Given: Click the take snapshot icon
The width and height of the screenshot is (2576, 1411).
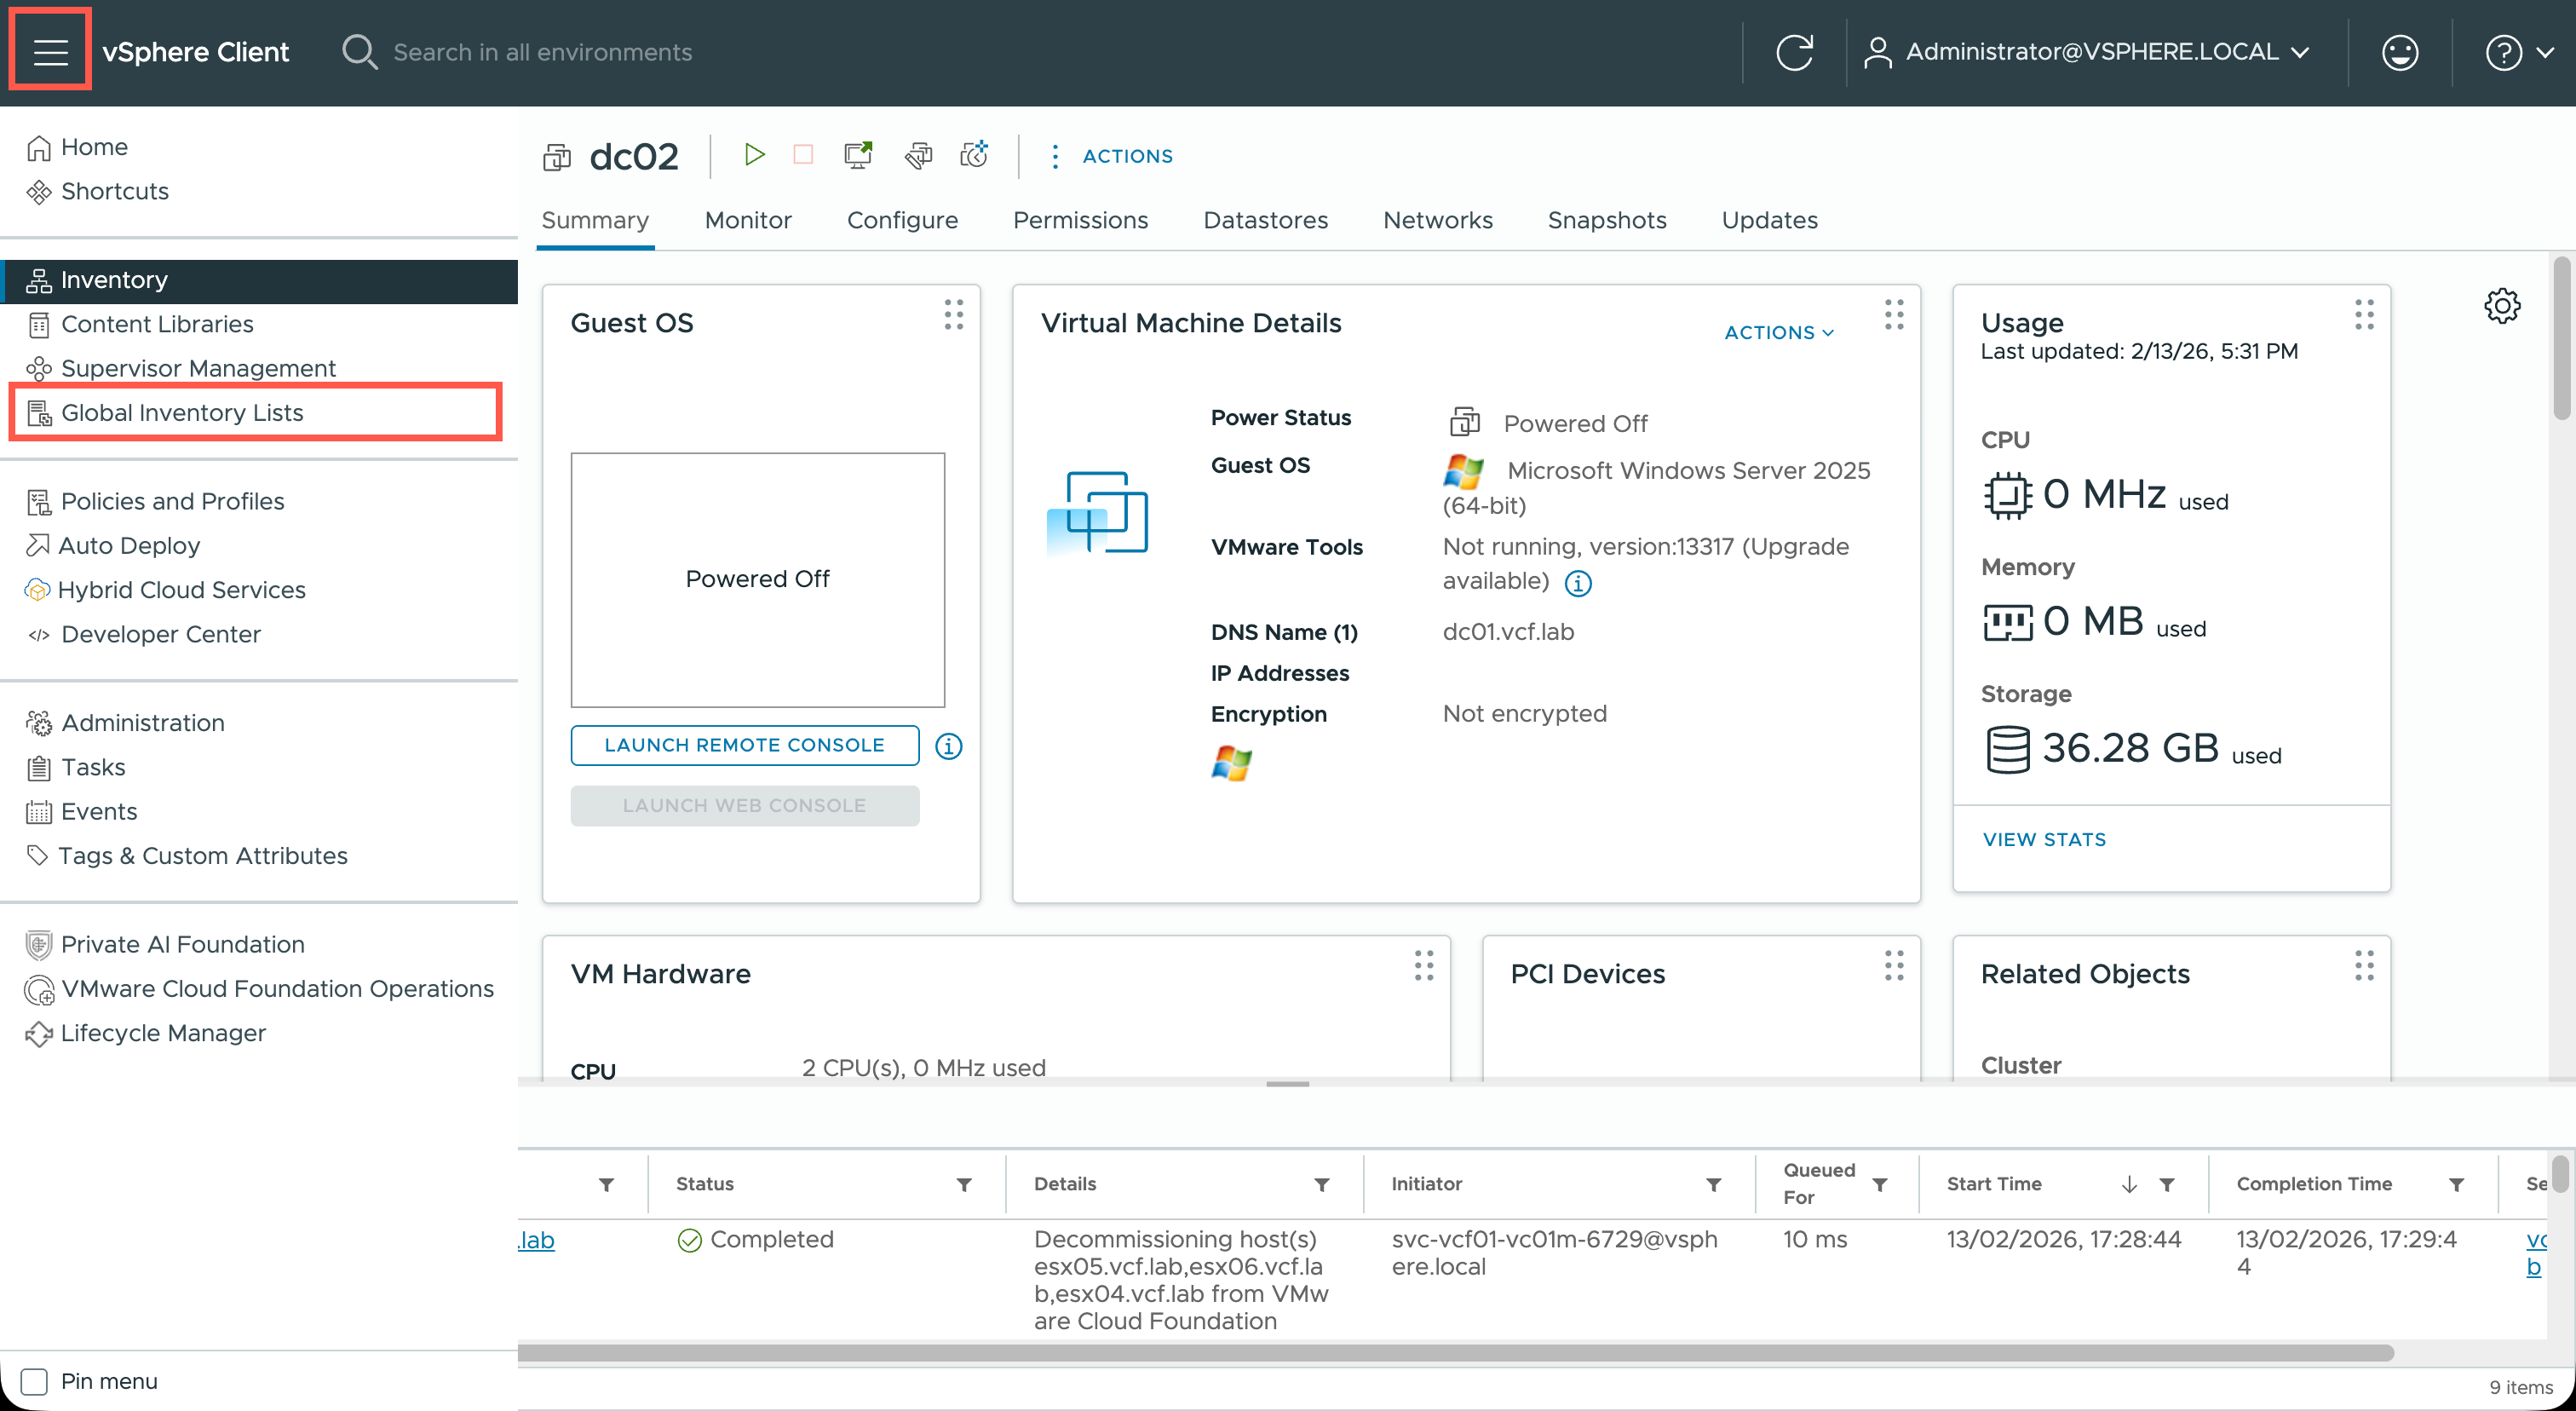Looking at the screenshot, I should pos(974,155).
